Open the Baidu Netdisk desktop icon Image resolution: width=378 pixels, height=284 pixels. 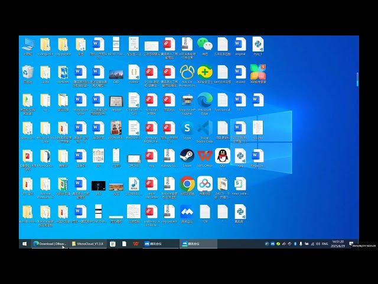tap(205, 183)
